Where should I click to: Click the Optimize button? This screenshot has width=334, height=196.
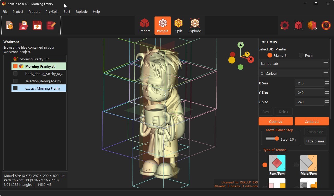[x=276, y=122]
